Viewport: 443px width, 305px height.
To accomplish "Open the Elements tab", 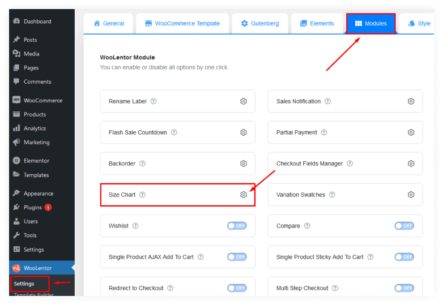I will (x=317, y=23).
